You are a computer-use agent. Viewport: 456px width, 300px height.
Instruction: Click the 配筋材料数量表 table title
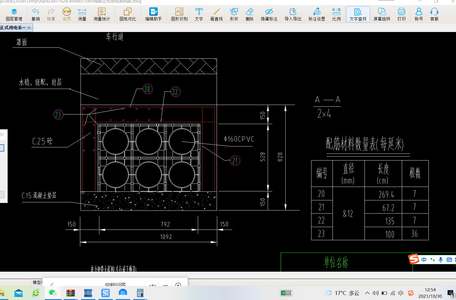pos(365,144)
